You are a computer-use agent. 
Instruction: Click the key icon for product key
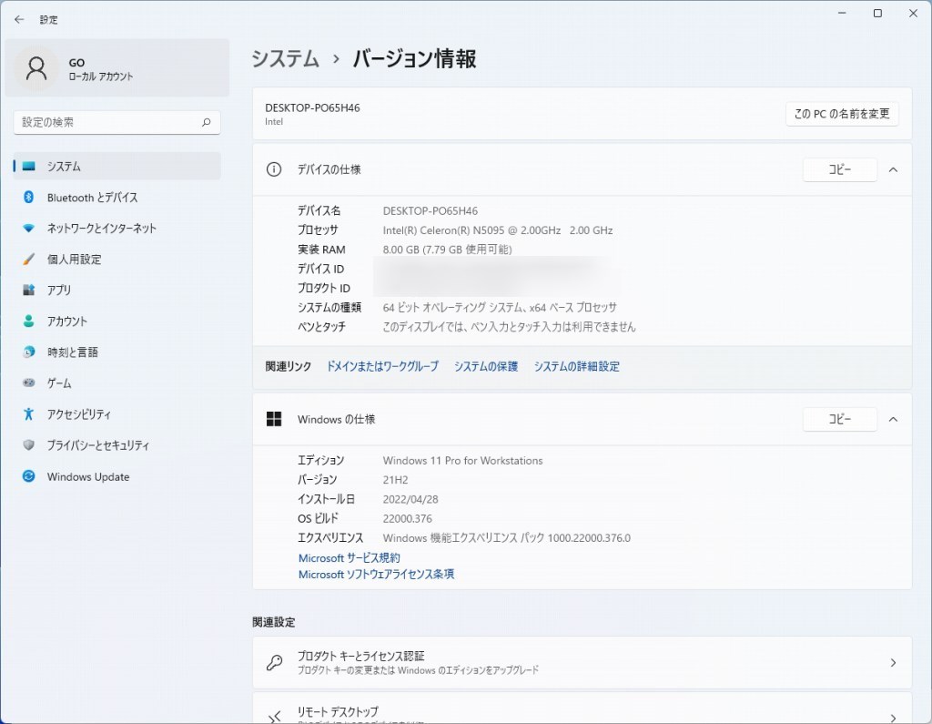pos(274,662)
